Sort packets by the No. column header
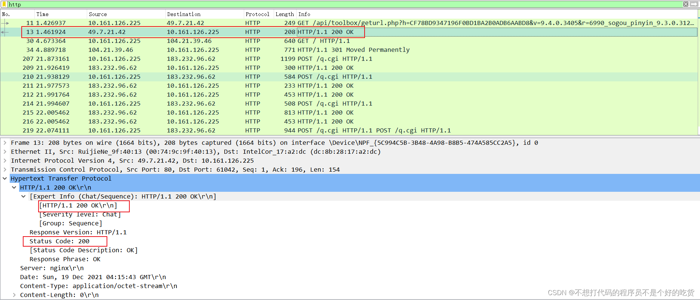The width and height of the screenshot is (700, 300). pyautogui.click(x=17, y=14)
